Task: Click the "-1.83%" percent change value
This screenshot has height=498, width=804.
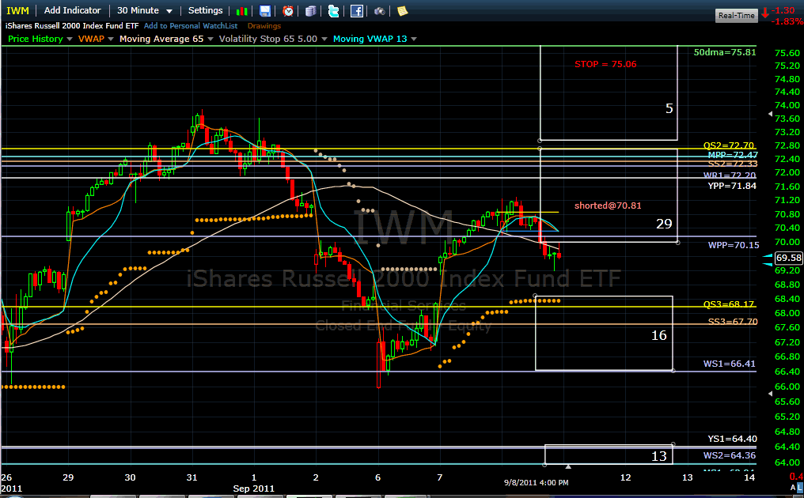Action: tap(787, 21)
